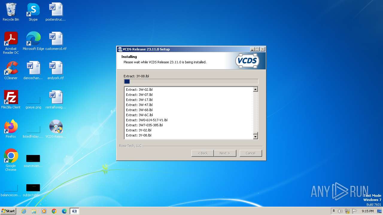Select customercd.rtf file icon

click(56, 41)
